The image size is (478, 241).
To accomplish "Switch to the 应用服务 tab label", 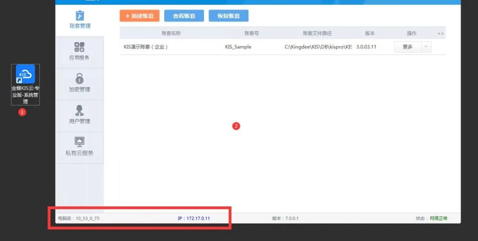I will point(80,58).
